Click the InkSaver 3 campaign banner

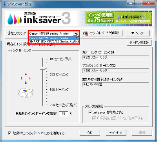(x=119, y=18)
